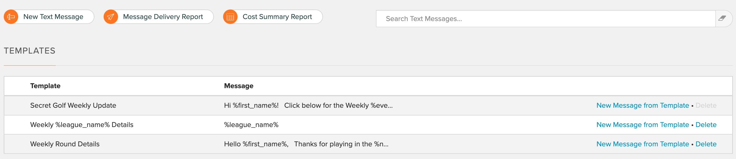Click the paper plane delivery report icon
Viewport: 736px width, 159px height.
point(111,17)
